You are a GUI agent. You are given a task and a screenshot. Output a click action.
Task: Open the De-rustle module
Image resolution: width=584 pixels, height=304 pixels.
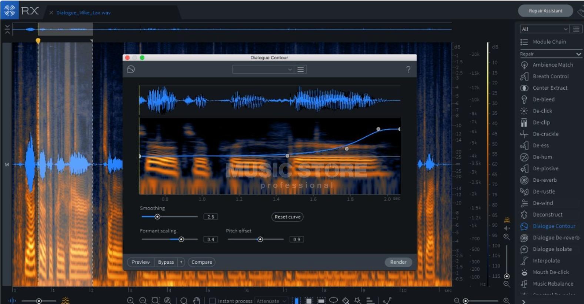pyautogui.click(x=537, y=191)
